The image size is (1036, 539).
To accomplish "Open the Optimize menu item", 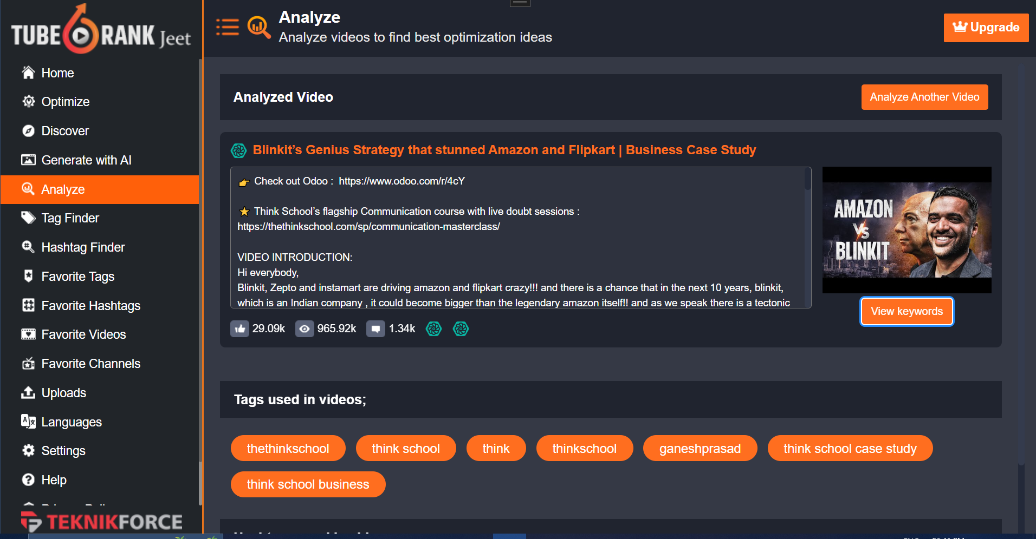I will (x=100, y=102).
